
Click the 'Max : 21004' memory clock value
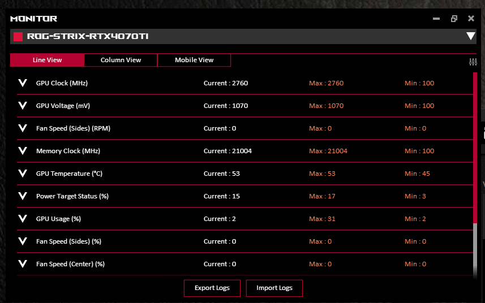[x=328, y=151]
